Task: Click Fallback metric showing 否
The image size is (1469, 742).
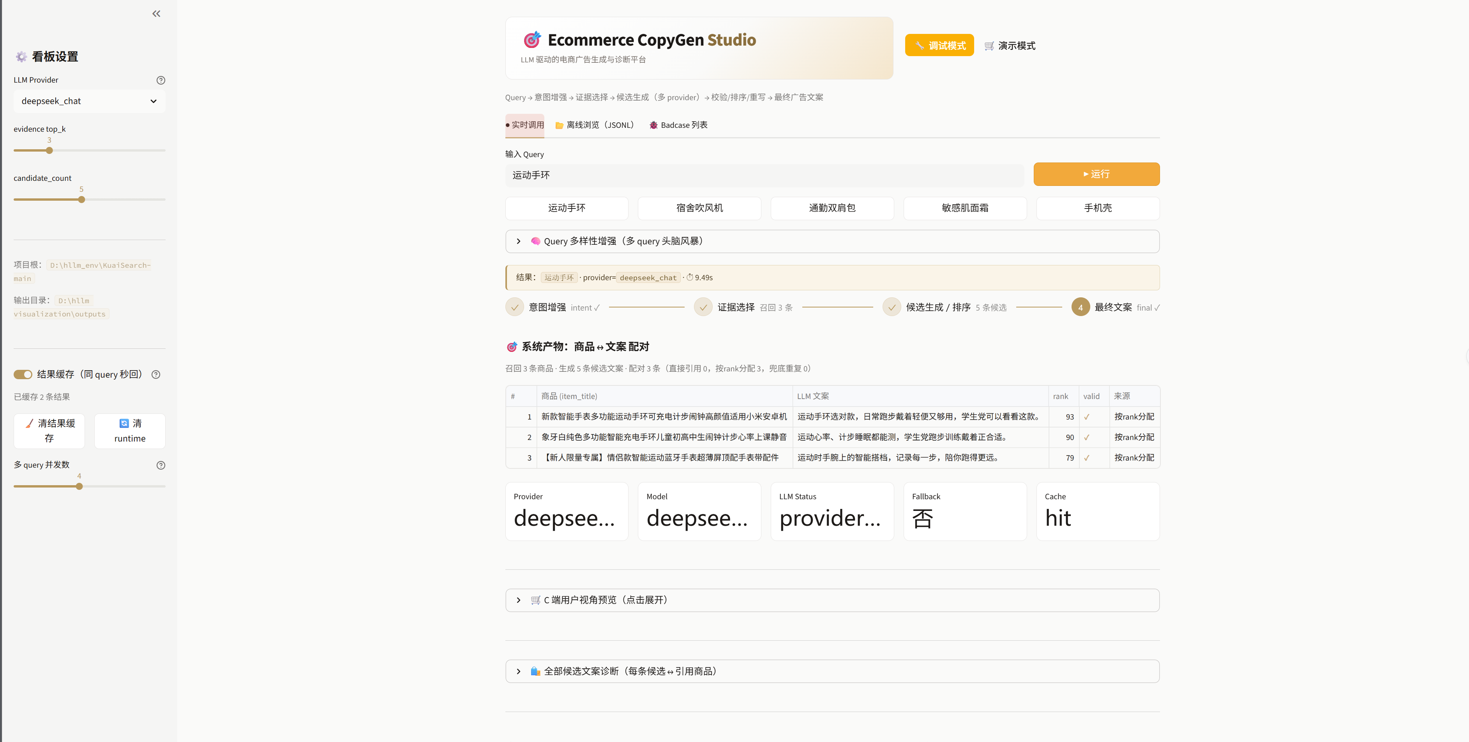Action: click(x=965, y=512)
